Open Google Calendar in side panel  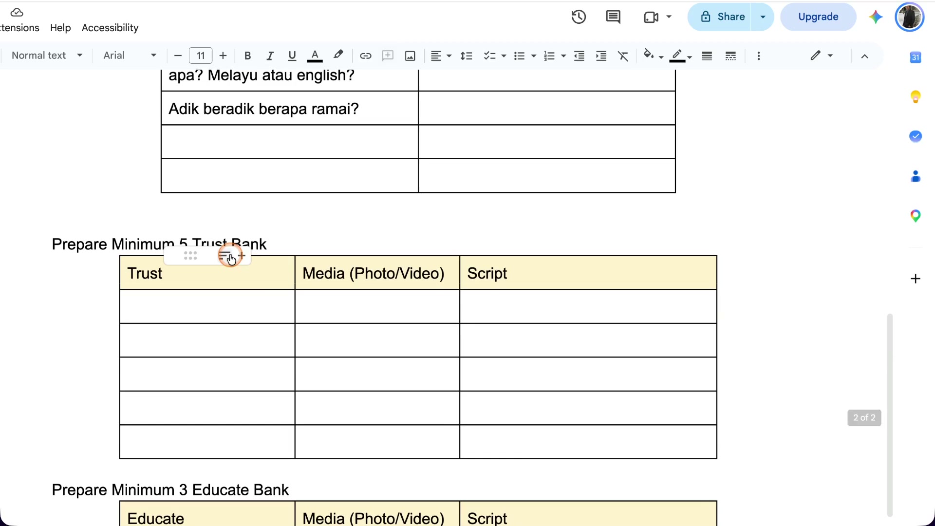(x=916, y=57)
